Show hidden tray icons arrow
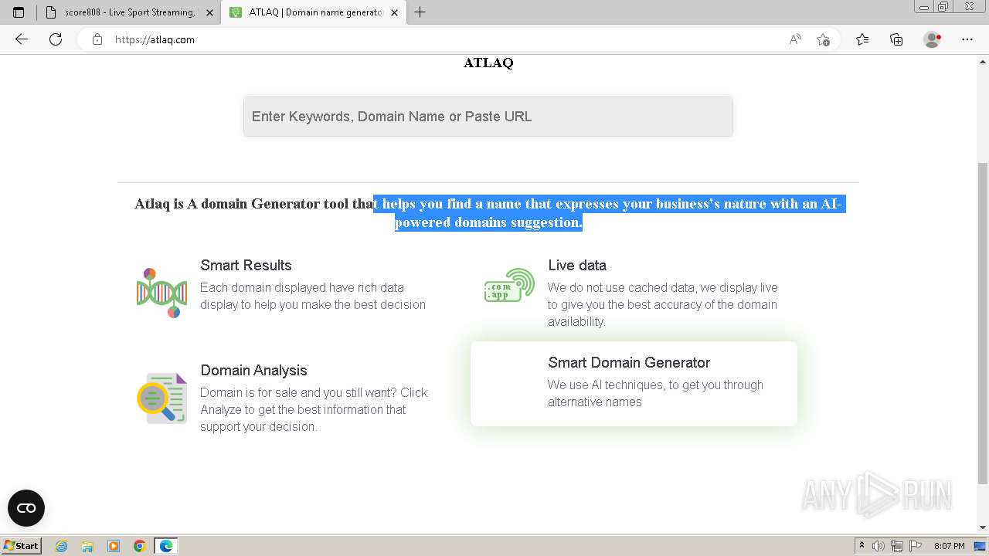The height and width of the screenshot is (556, 989). (x=862, y=546)
